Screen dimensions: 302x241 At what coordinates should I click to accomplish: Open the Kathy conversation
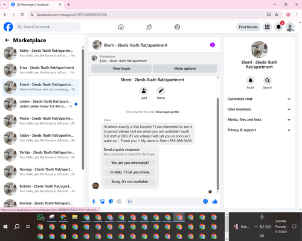[x=40, y=53]
